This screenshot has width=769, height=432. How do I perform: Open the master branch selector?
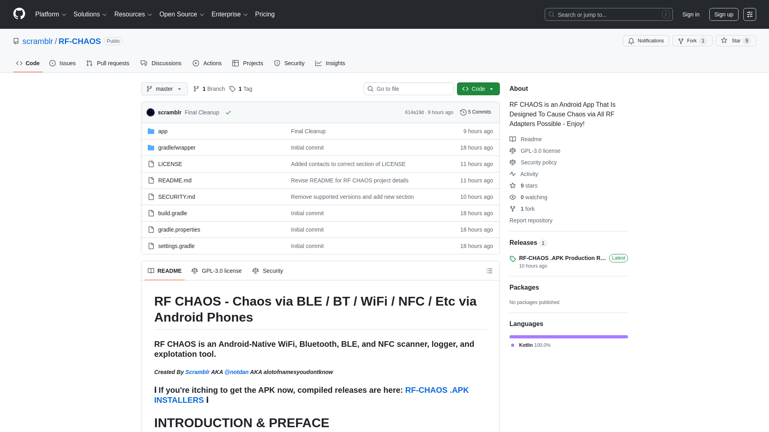[164, 89]
